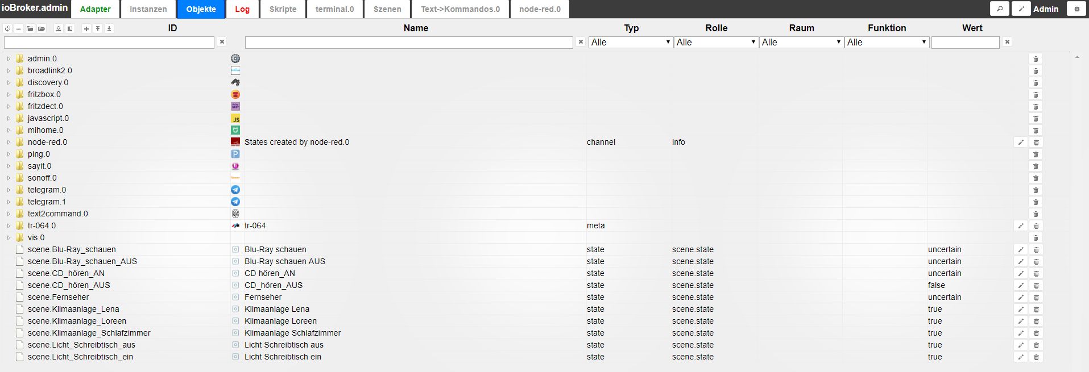
Task: Focus the ID filter input
Action: [109, 43]
